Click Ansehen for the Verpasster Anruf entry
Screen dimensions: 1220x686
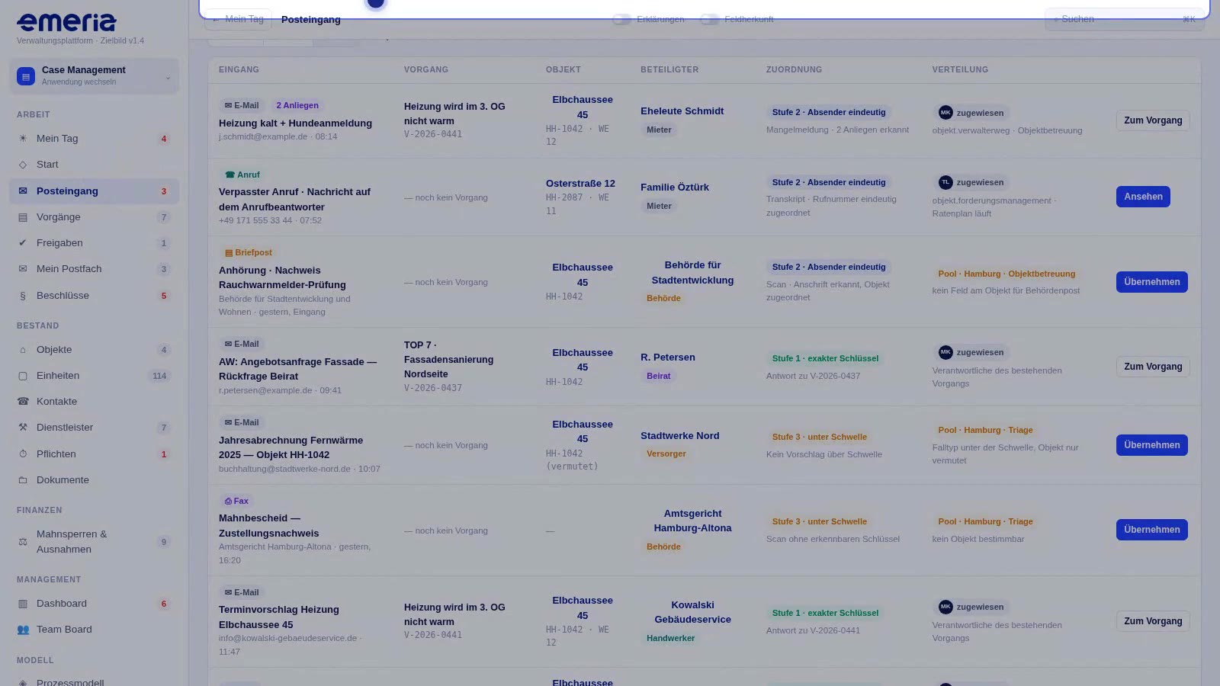tap(1143, 197)
